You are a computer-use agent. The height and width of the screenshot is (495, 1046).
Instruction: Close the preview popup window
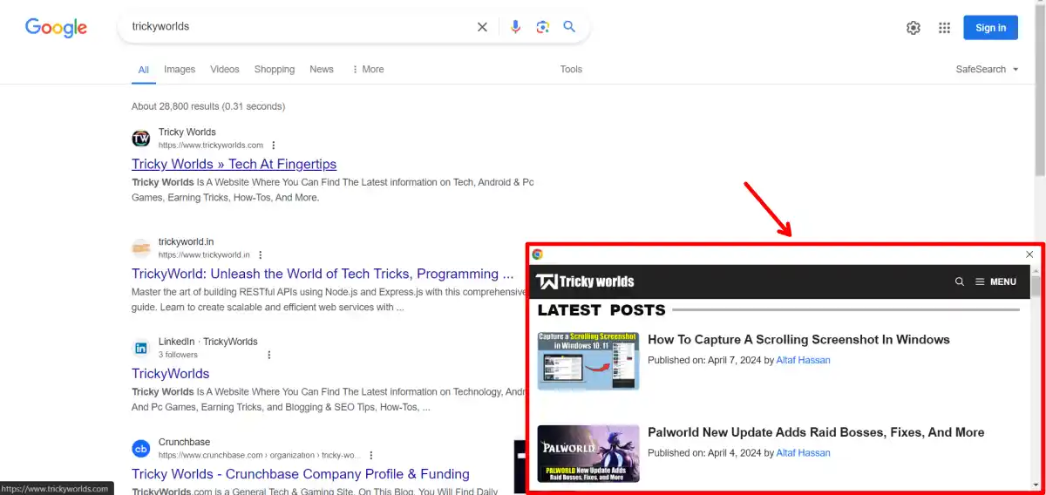pos(1029,254)
